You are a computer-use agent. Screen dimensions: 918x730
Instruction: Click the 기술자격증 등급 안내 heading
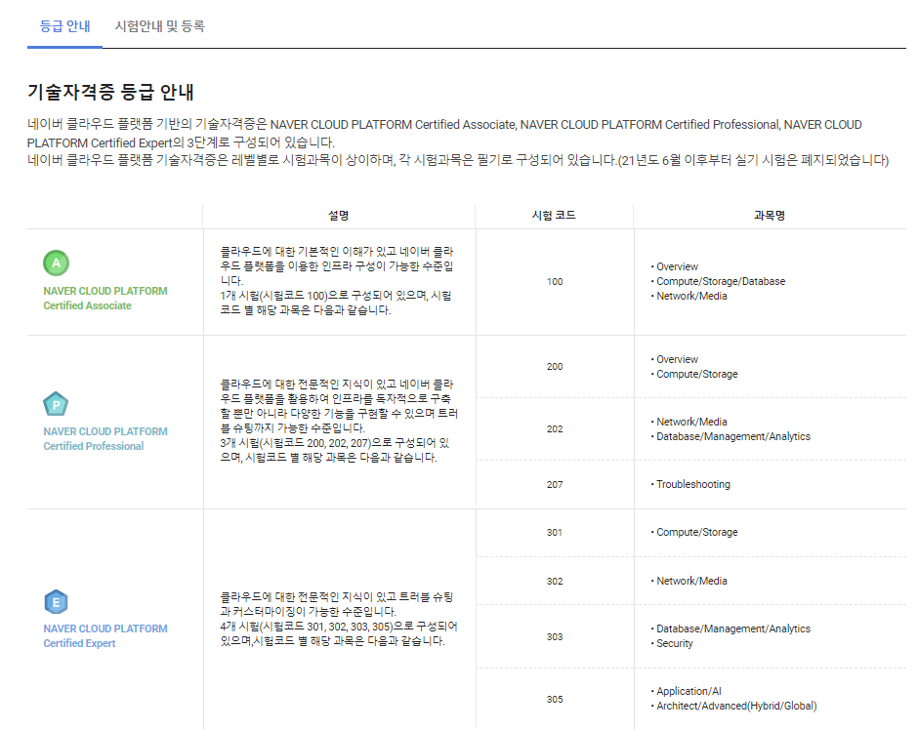coord(110,92)
